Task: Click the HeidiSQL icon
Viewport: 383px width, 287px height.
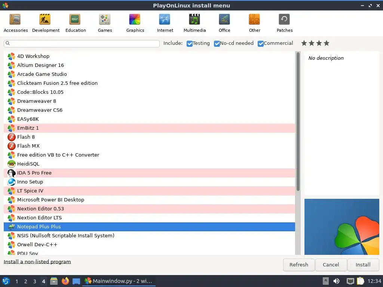Action: (x=11, y=164)
